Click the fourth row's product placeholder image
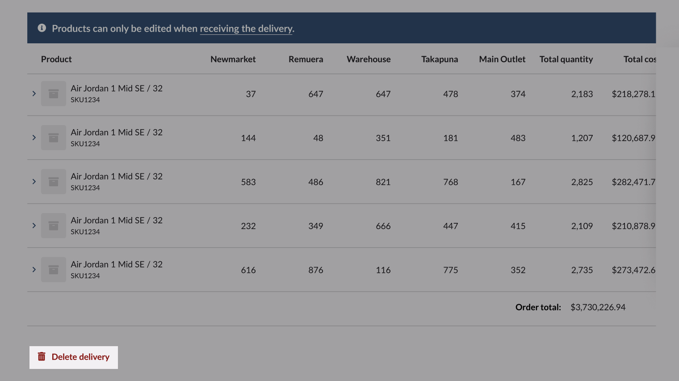Screen dimensions: 679x381 (54, 226)
